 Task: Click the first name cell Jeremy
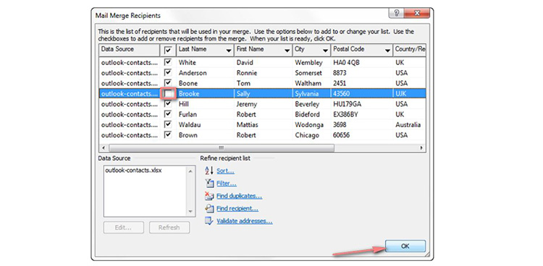(x=264, y=104)
